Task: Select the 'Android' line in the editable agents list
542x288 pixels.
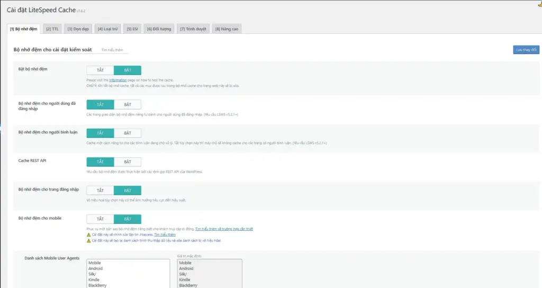Action: 95,268
